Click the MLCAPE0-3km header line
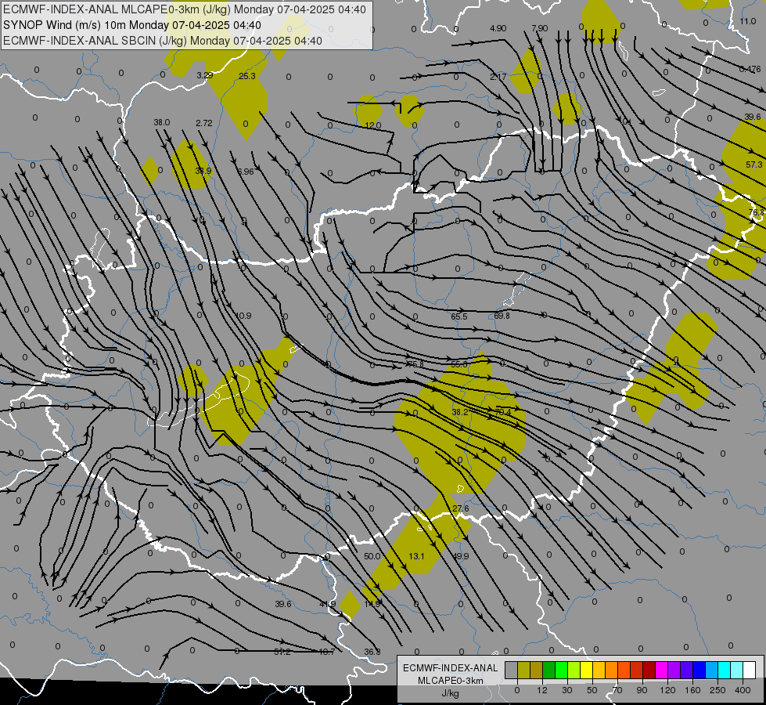Image resolution: width=766 pixels, height=705 pixels. (184, 9)
